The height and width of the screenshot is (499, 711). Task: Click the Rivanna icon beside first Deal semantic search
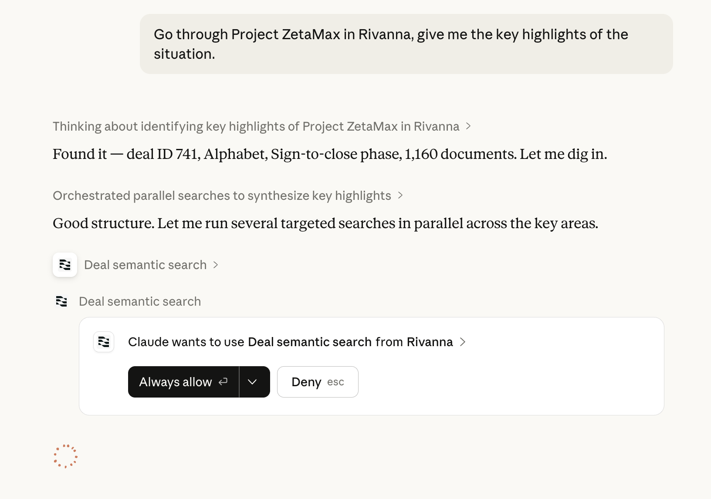(65, 265)
